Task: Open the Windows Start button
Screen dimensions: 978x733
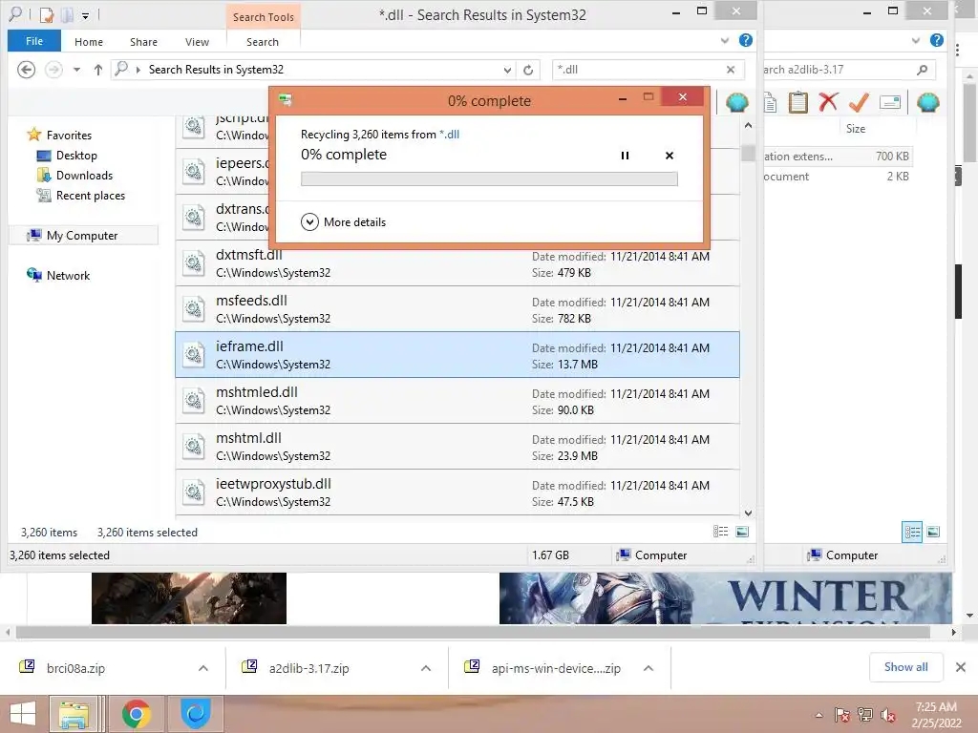Action: pos(23,714)
